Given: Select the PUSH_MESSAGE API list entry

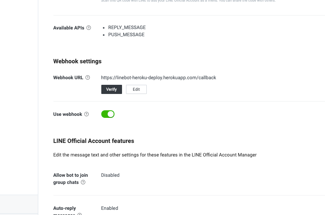Looking at the screenshot, I should (126, 35).
